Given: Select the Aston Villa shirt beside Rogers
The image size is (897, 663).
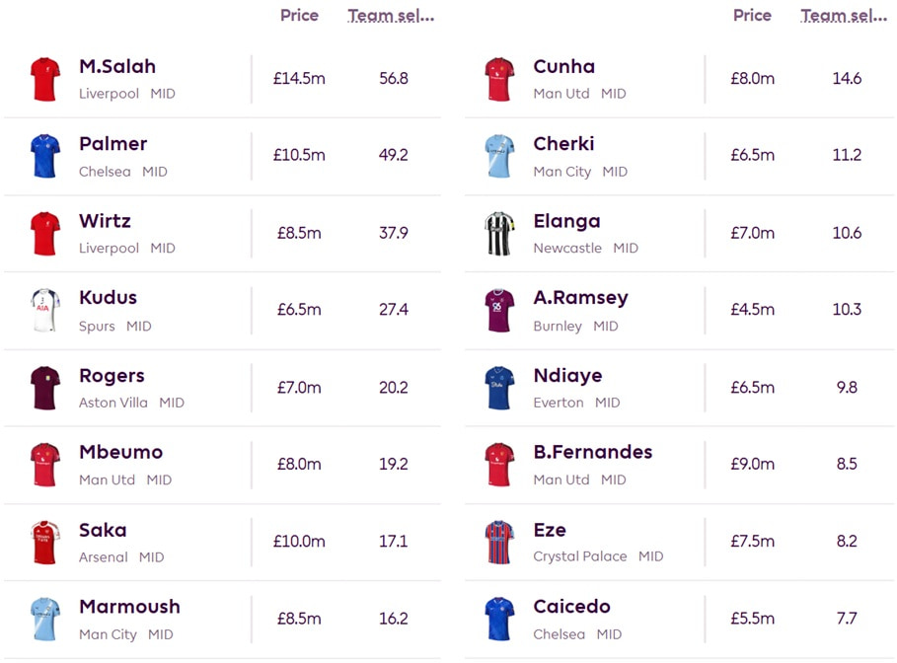Looking at the screenshot, I should pos(43,388).
